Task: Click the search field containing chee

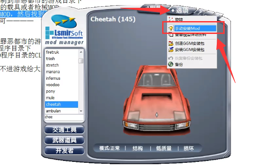Action: (64, 117)
